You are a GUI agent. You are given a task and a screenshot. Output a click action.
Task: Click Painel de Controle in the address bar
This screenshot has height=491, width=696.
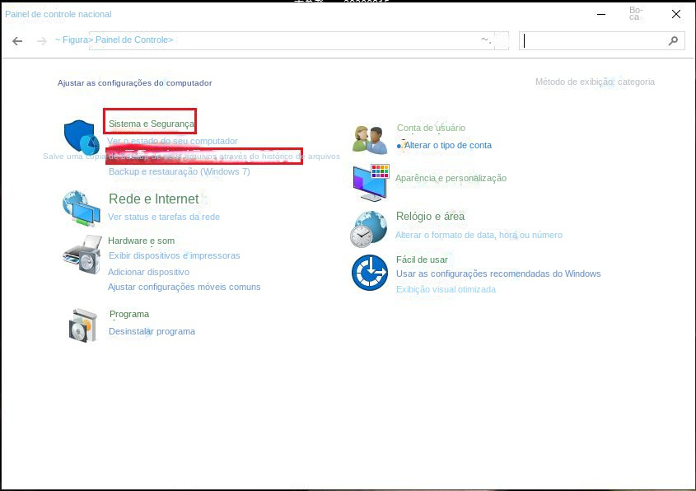click(134, 40)
